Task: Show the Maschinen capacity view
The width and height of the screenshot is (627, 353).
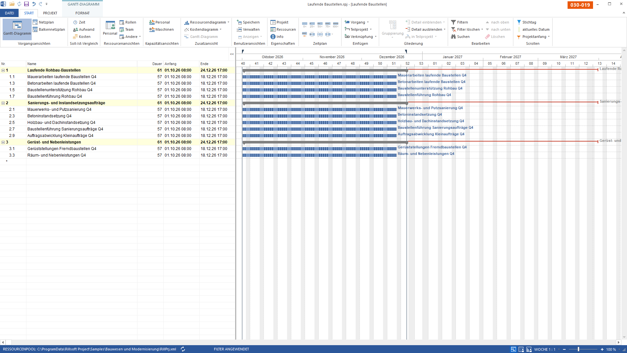Action: point(161,29)
